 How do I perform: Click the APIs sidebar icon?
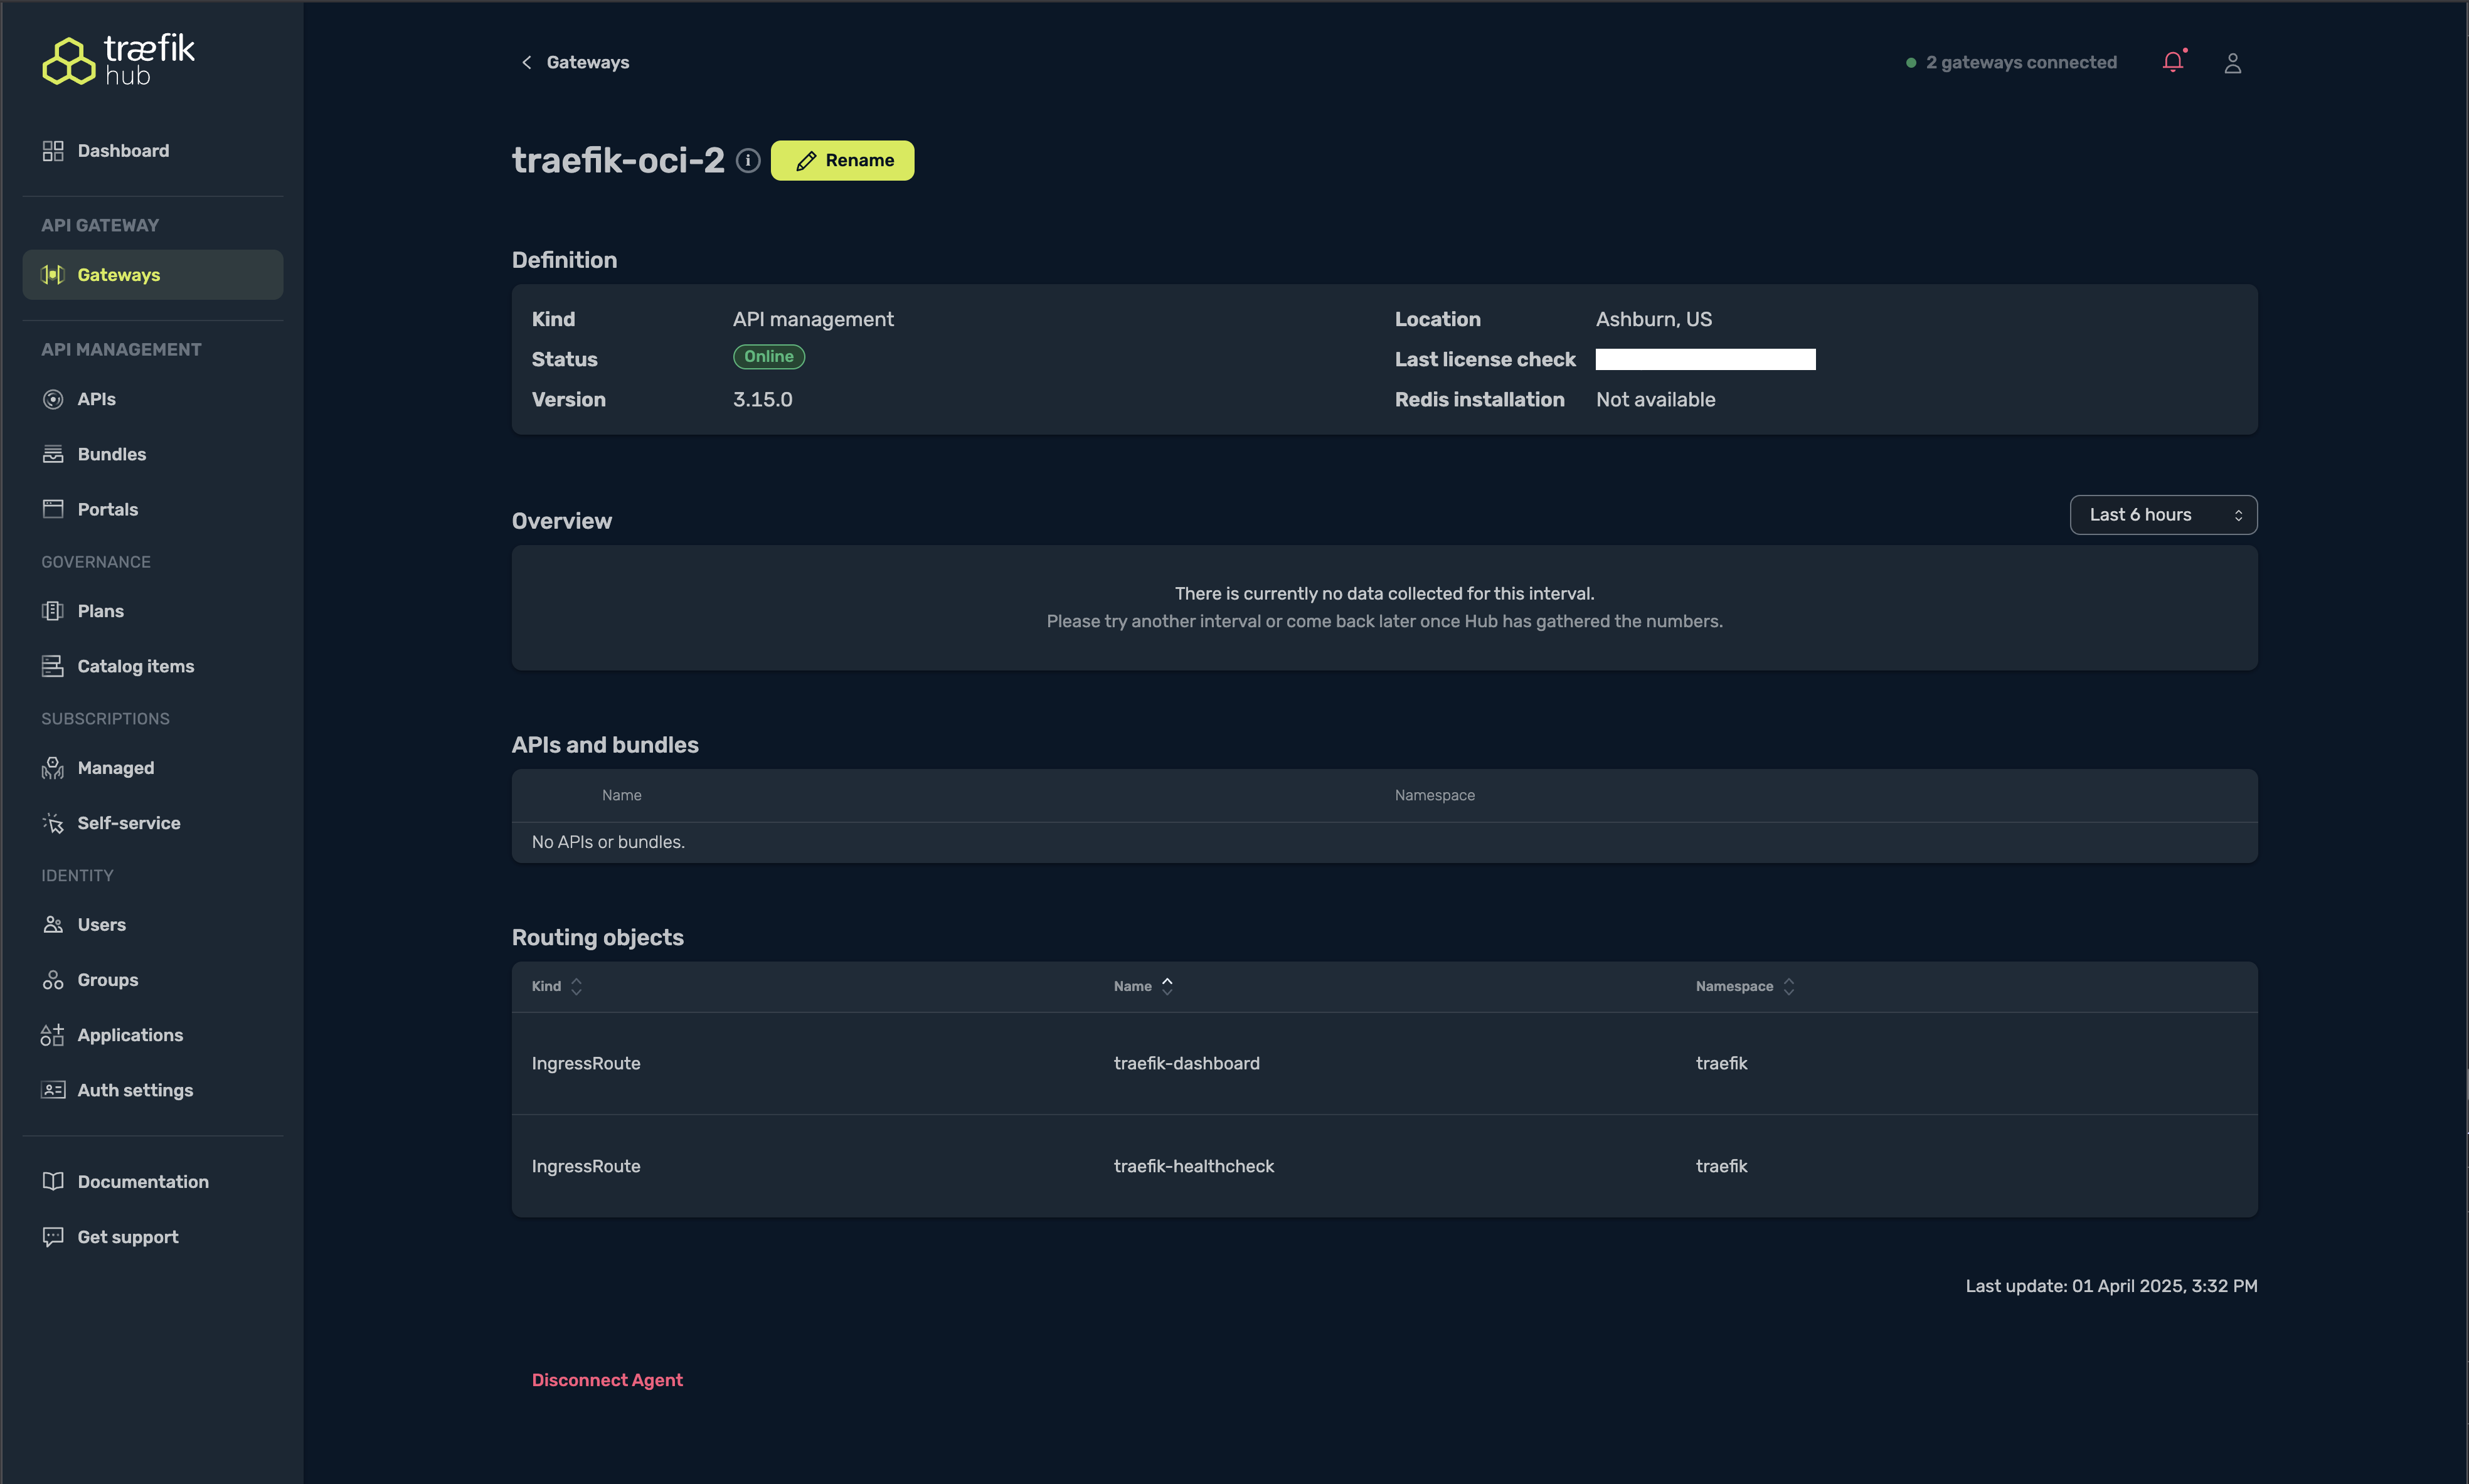point(53,399)
